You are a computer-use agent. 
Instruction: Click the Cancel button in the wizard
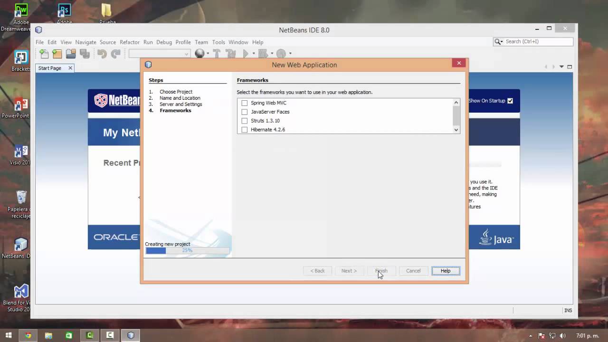point(413,271)
